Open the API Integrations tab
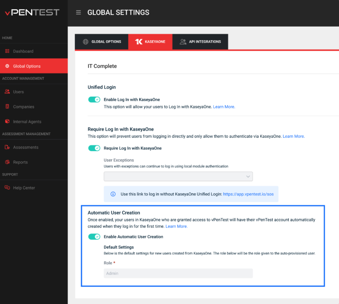 pyautogui.click(x=200, y=42)
